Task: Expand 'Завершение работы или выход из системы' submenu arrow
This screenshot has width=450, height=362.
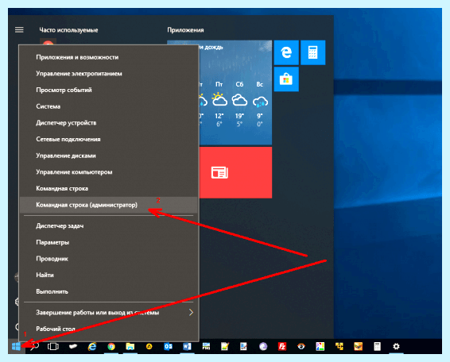Action: click(x=191, y=313)
